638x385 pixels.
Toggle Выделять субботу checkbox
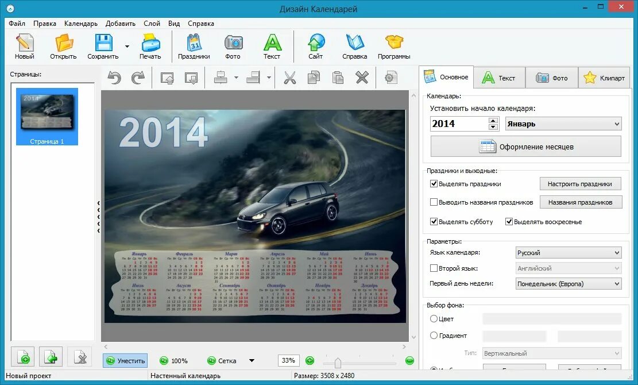pyautogui.click(x=434, y=221)
